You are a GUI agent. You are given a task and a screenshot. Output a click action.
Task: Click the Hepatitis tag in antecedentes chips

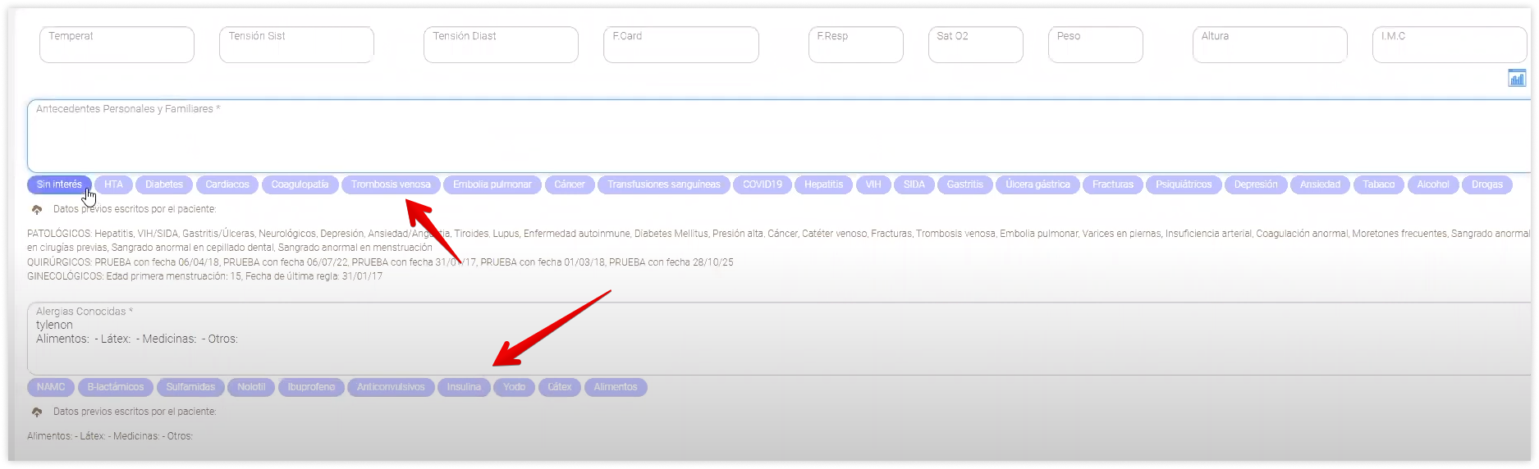[x=824, y=184]
